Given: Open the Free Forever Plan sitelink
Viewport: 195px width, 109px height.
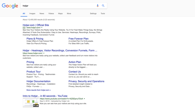Looking at the screenshot, I should click(79, 39).
